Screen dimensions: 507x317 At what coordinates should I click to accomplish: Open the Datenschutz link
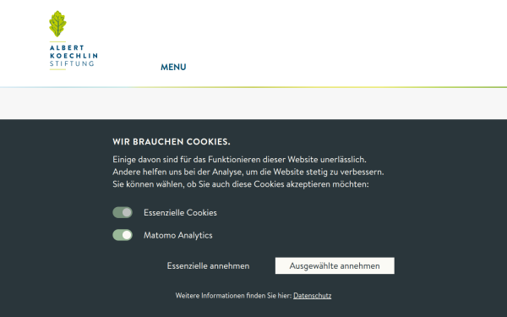tap(313, 296)
